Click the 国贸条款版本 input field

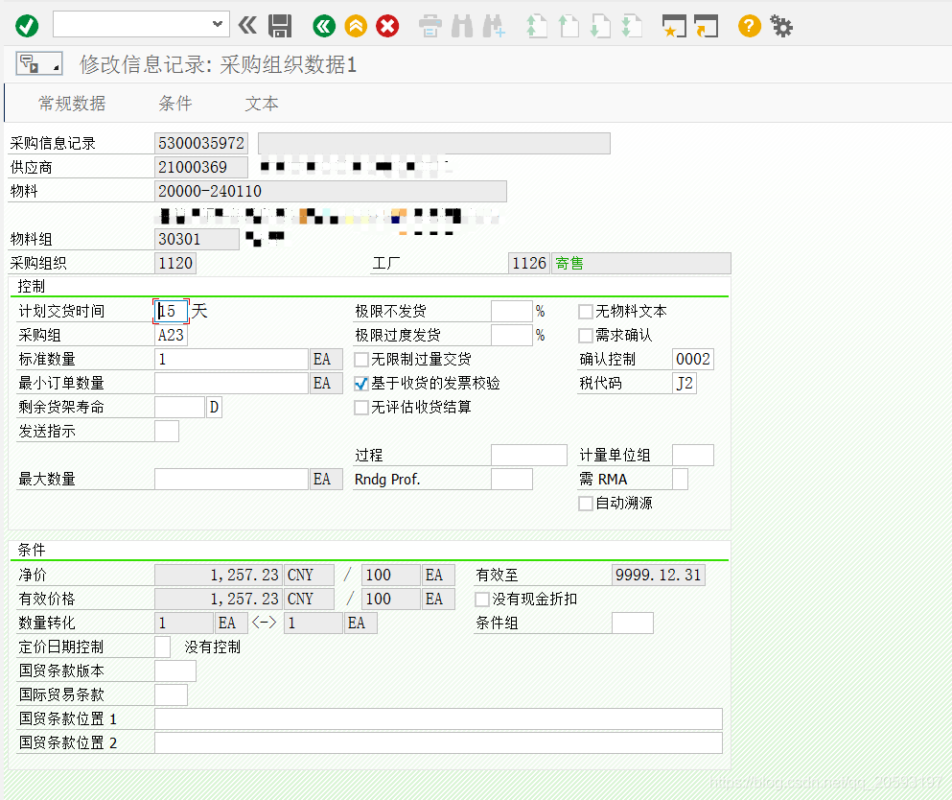pyautogui.click(x=175, y=671)
